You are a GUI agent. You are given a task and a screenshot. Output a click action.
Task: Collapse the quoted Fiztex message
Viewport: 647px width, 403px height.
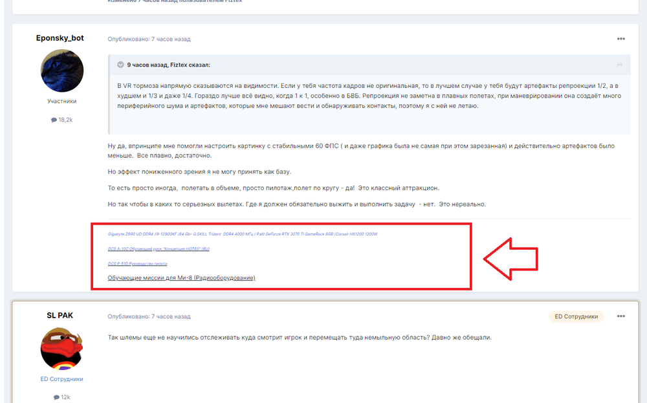tap(120, 65)
